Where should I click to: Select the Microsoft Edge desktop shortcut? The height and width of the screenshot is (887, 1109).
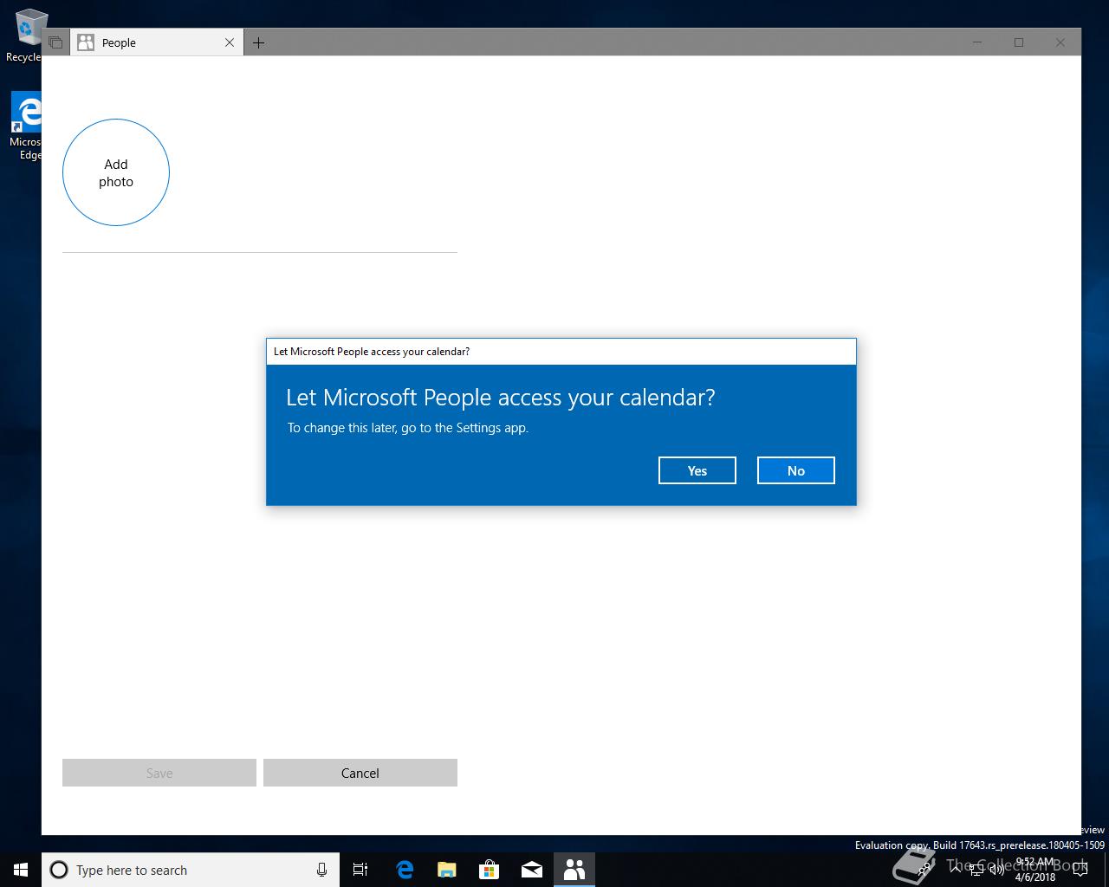(x=26, y=126)
